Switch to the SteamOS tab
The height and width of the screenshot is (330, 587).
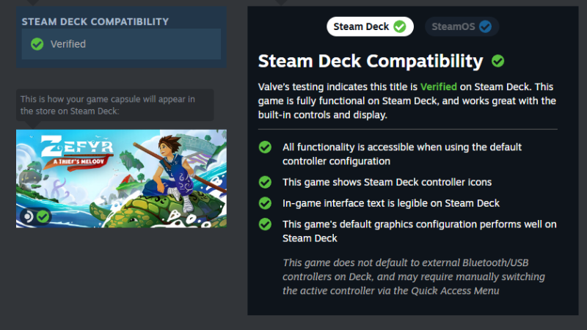(x=461, y=26)
